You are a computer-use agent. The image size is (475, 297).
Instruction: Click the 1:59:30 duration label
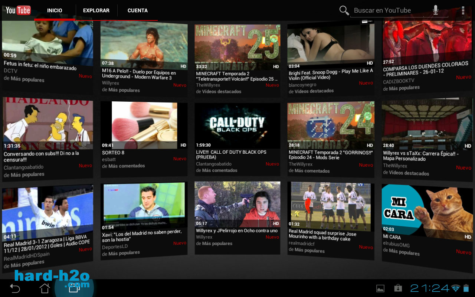tap(203, 145)
